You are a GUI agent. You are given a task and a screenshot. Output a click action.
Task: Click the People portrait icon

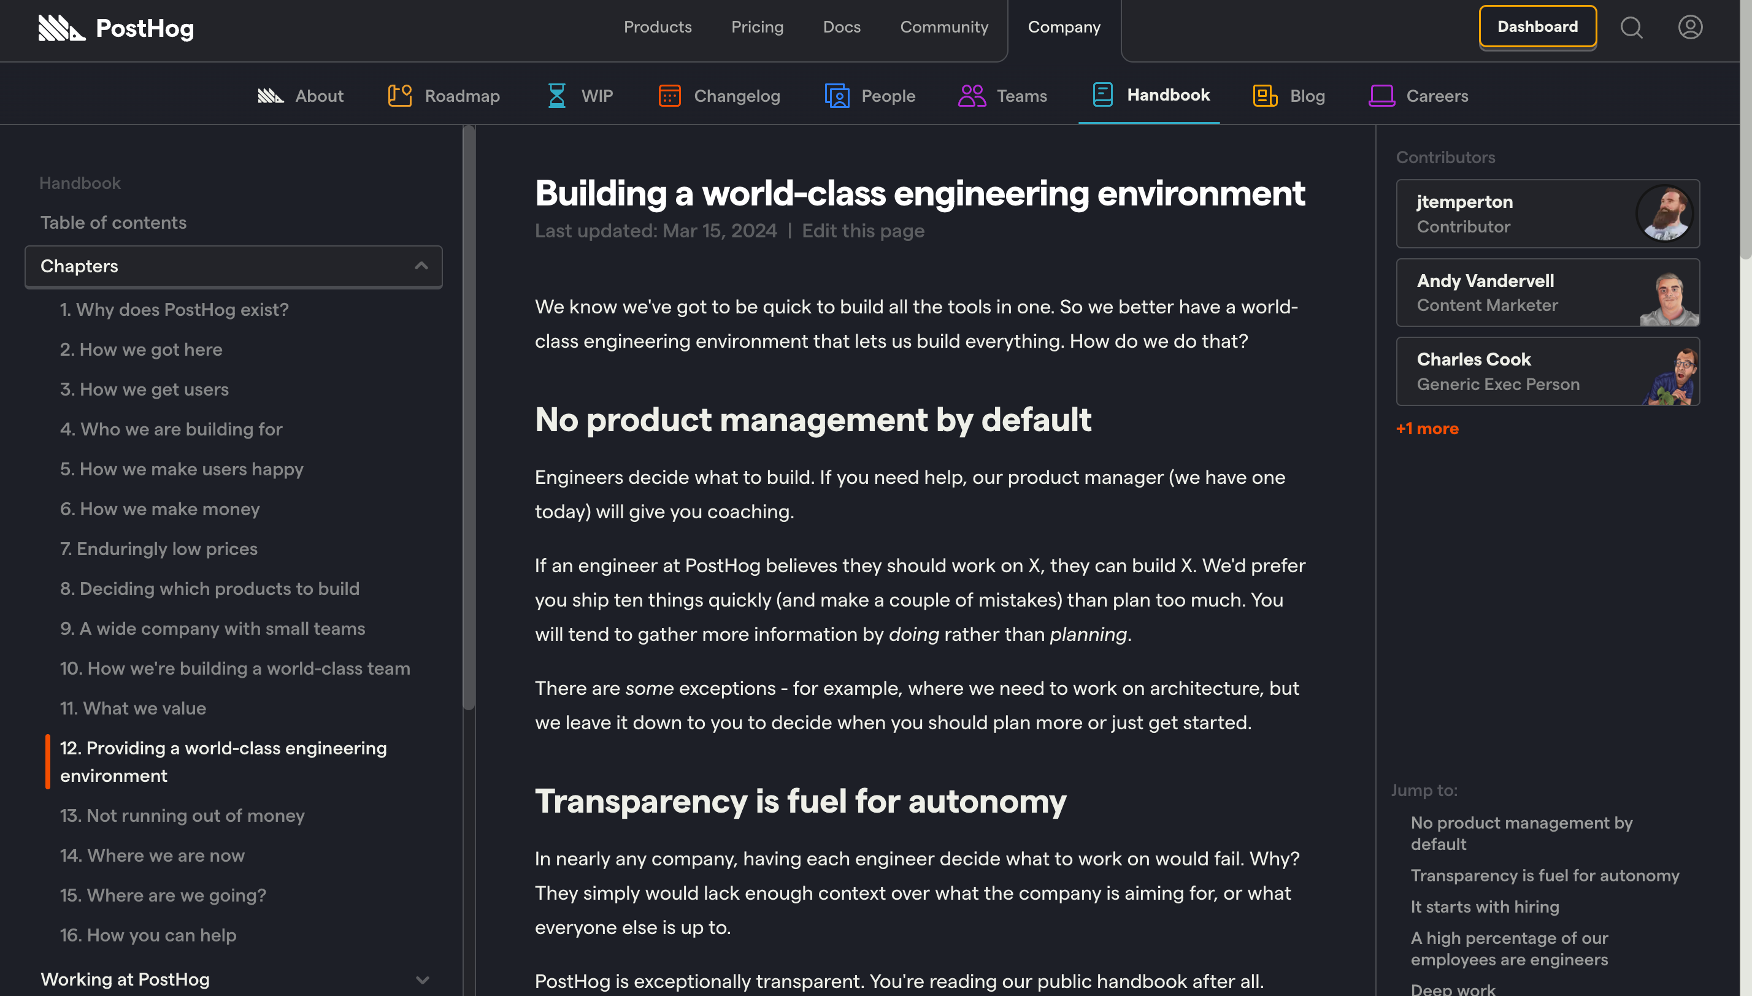[837, 96]
